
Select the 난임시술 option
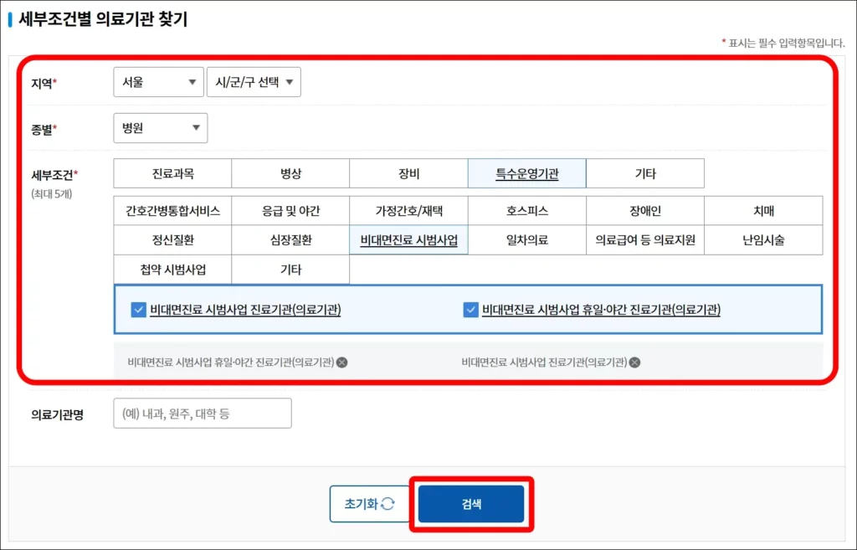pos(763,240)
